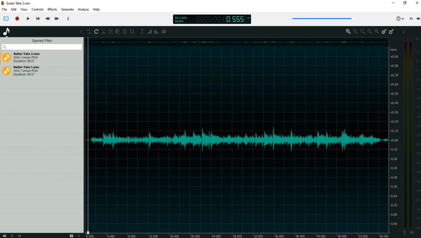421x238 pixels.
Task: Open the Help menu
Action: 96,9
